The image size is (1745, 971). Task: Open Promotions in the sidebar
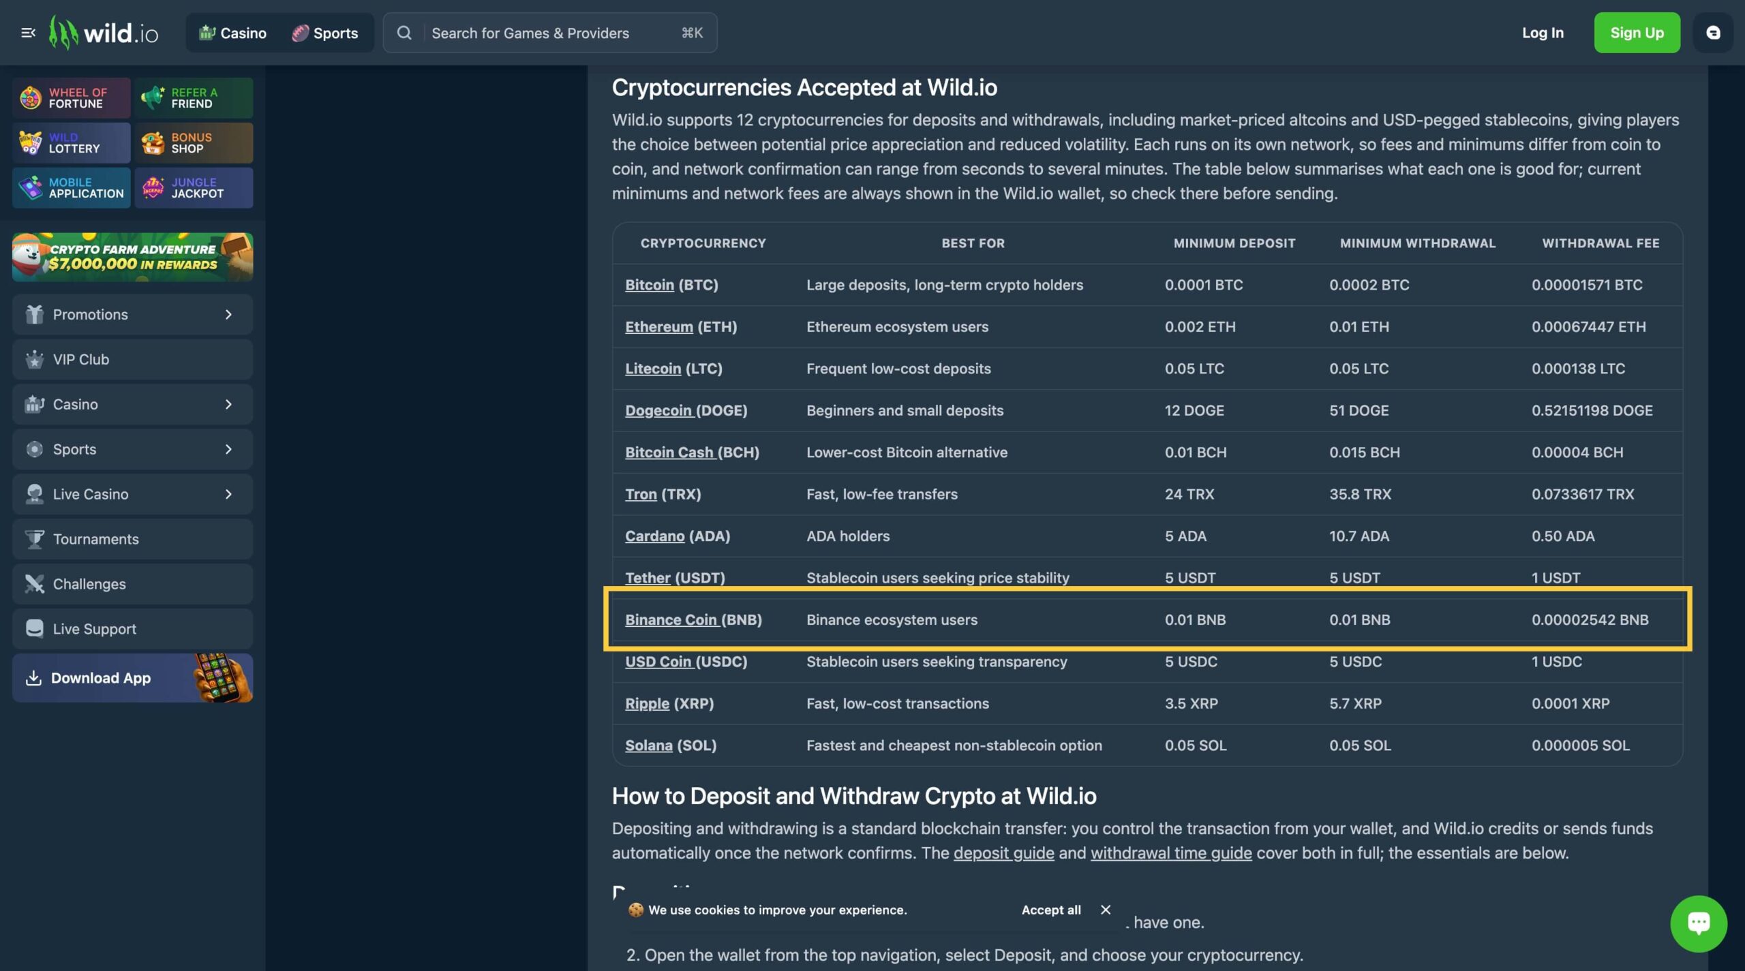132,315
